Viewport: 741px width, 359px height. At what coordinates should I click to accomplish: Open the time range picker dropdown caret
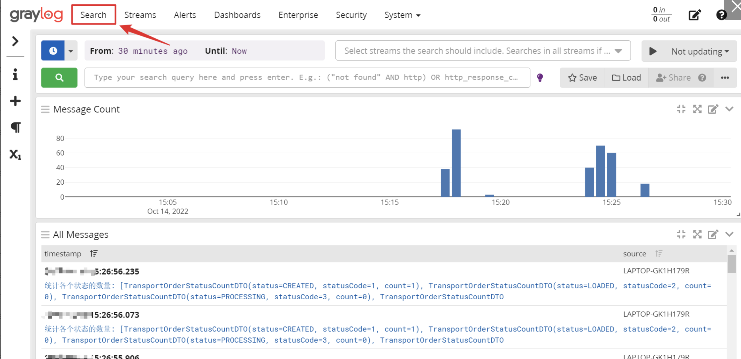coord(71,51)
